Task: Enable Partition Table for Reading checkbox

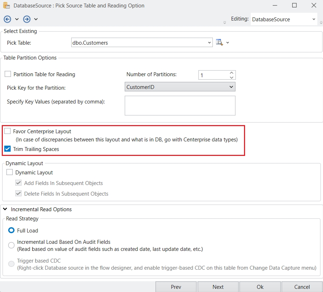Action: pyautogui.click(x=8, y=74)
